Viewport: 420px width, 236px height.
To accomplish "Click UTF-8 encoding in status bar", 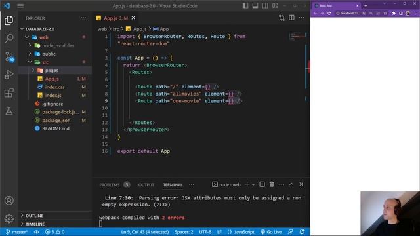I will click(x=205, y=232).
